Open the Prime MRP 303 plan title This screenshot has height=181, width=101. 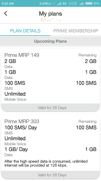pos(22,121)
